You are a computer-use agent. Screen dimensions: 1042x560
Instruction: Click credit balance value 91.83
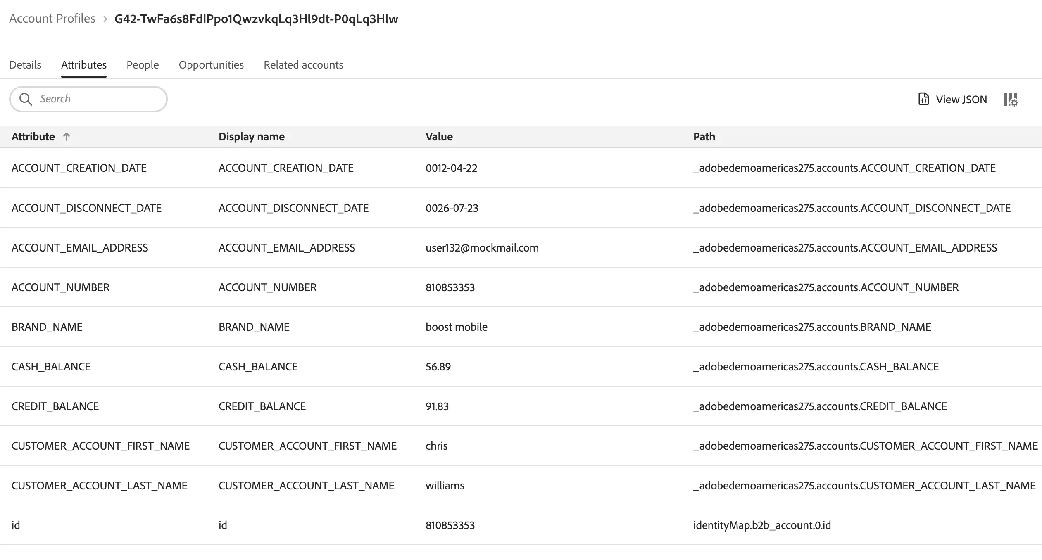(x=437, y=406)
